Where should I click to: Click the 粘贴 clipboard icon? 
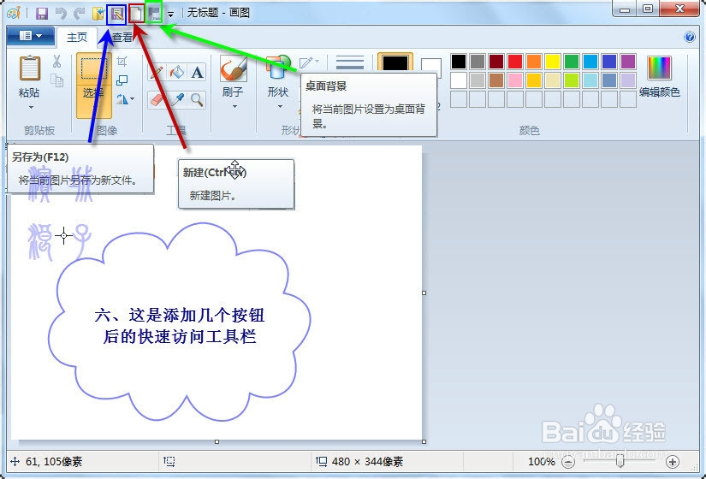pyautogui.click(x=30, y=68)
